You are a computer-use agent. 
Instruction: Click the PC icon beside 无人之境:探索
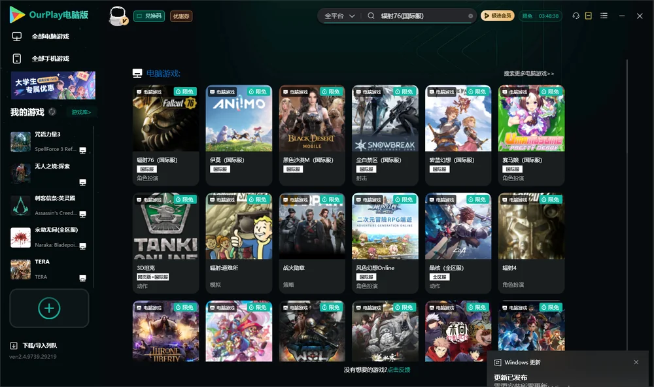point(82,182)
